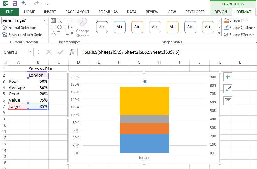Click column header D
Image resolution: width=257 pixels, height=169 pixels.
coord(78,62)
